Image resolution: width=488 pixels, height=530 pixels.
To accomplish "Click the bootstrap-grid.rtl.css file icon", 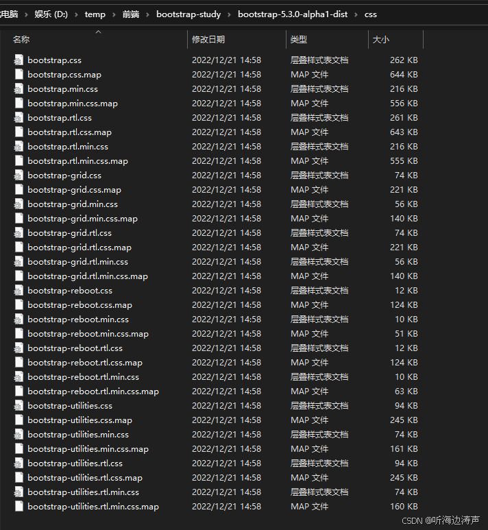I will pyautogui.click(x=19, y=233).
